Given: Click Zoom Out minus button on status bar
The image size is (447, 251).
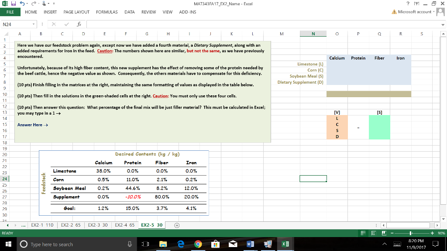Looking at the screenshot, I should click(x=392, y=233).
